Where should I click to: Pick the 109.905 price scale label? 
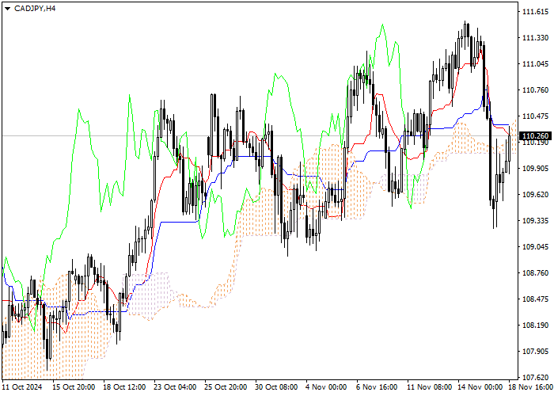click(x=535, y=168)
